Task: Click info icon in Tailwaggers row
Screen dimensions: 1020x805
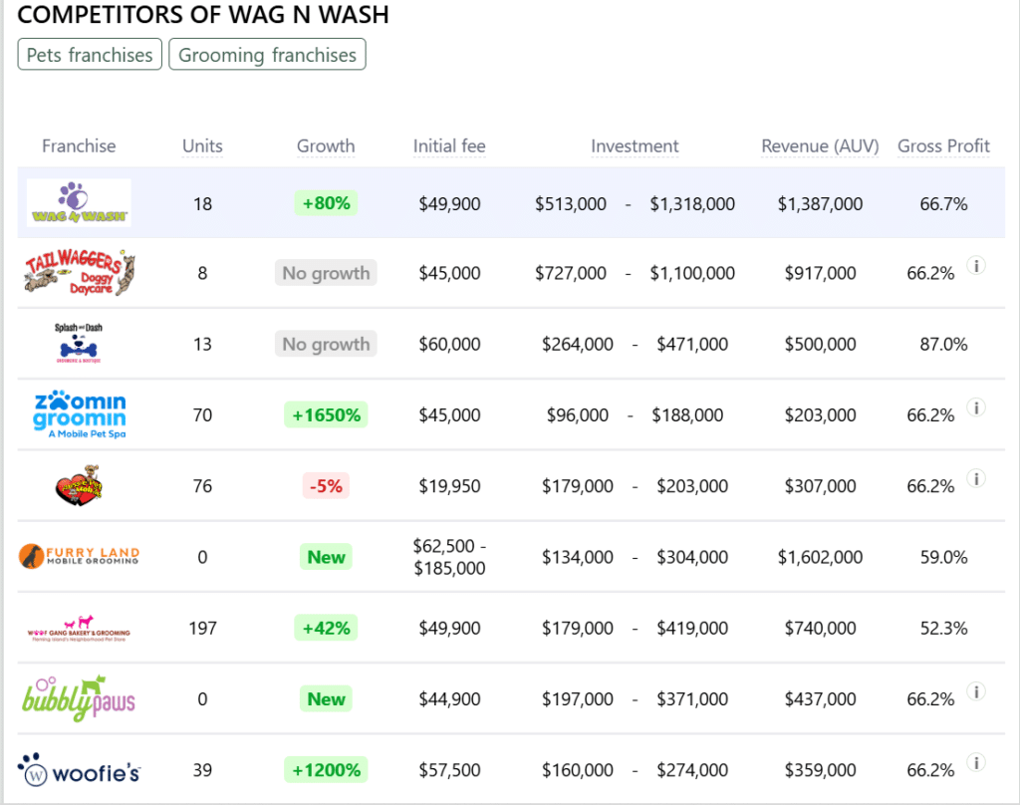Action: [976, 266]
